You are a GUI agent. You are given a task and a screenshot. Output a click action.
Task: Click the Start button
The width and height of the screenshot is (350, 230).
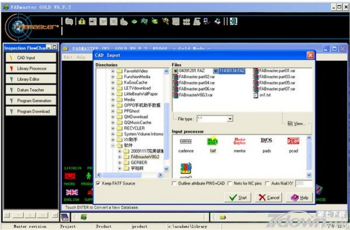[x=238, y=198]
